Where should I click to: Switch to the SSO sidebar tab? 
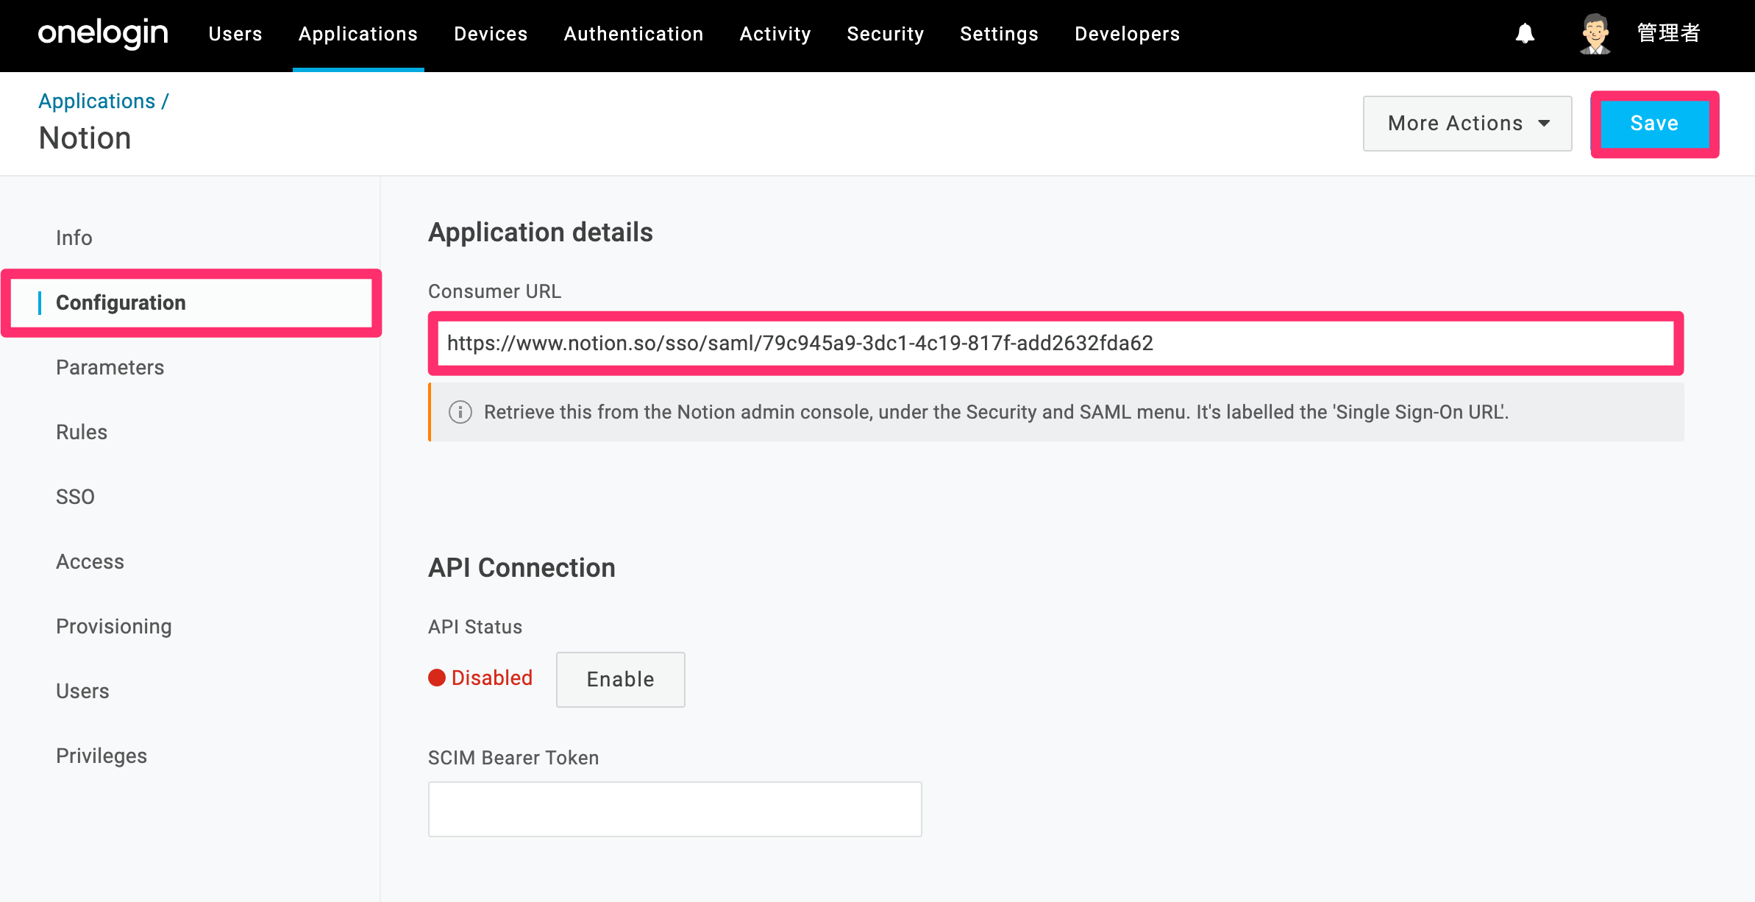(75, 497)
